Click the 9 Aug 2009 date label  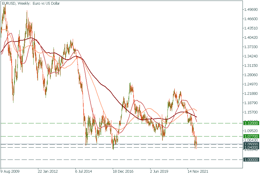click(x=10, y=171)
